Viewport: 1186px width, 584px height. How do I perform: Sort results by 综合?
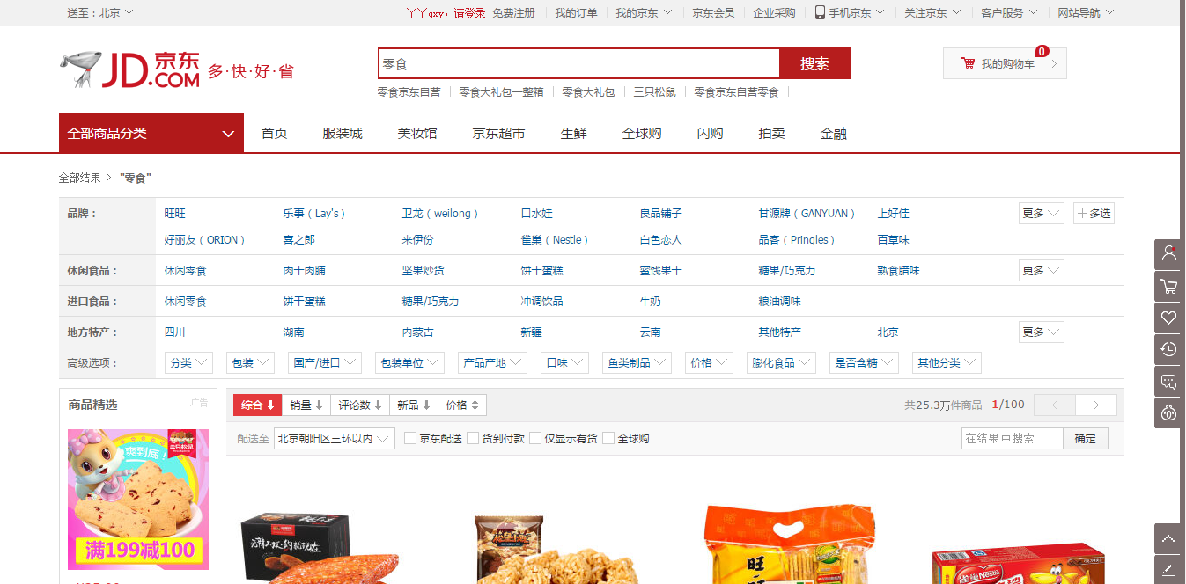(258, 405)
